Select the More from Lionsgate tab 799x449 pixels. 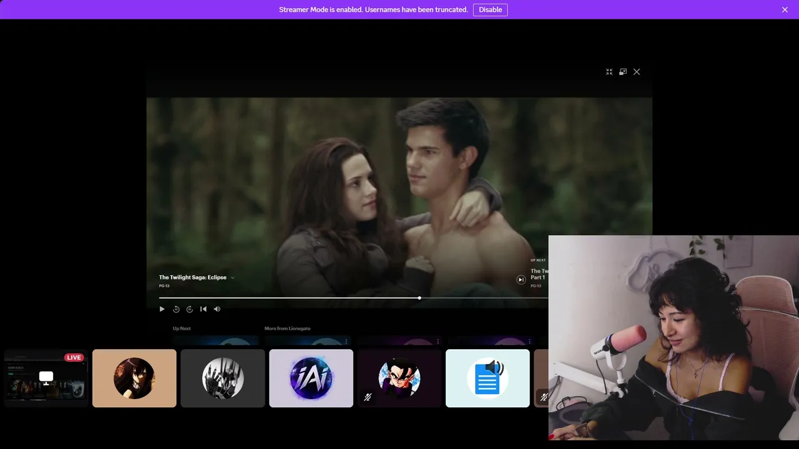tap(287, 328)
